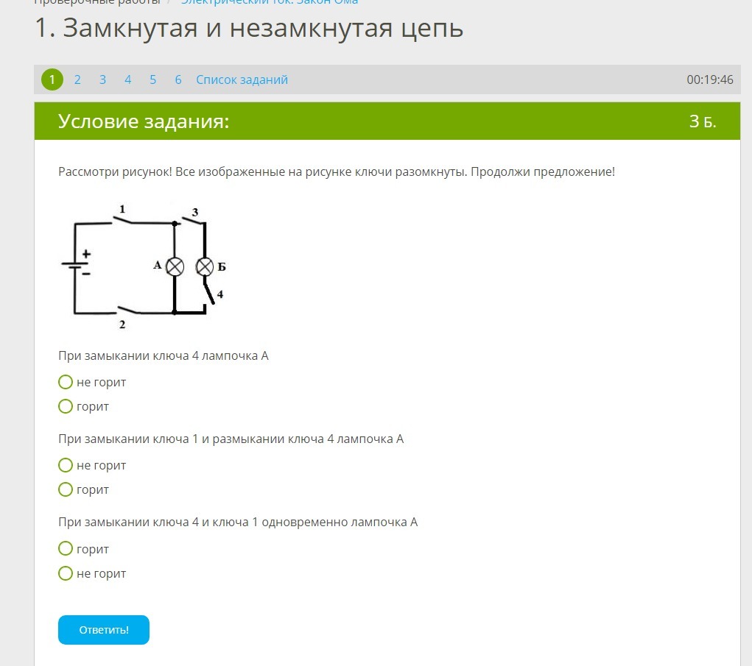752x666 pixels.
Task: Click lamp A symbol in the circuit diagram
Action: point(175,266)
